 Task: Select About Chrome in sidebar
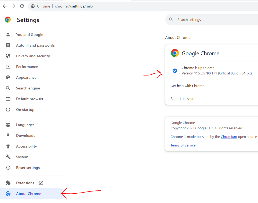(32, 194)
